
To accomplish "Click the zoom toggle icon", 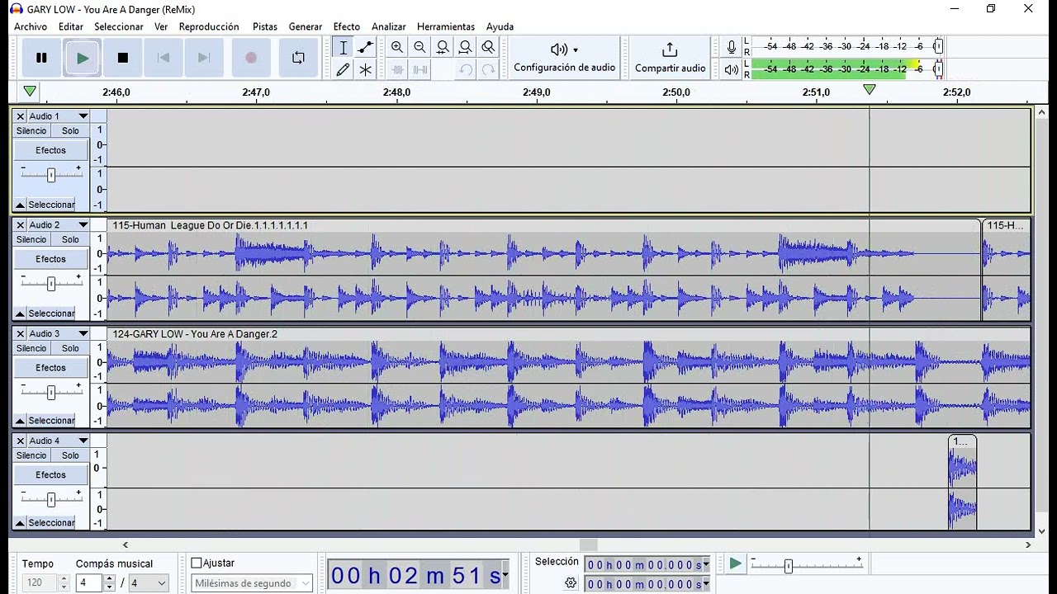I will (x=488, y=48).
